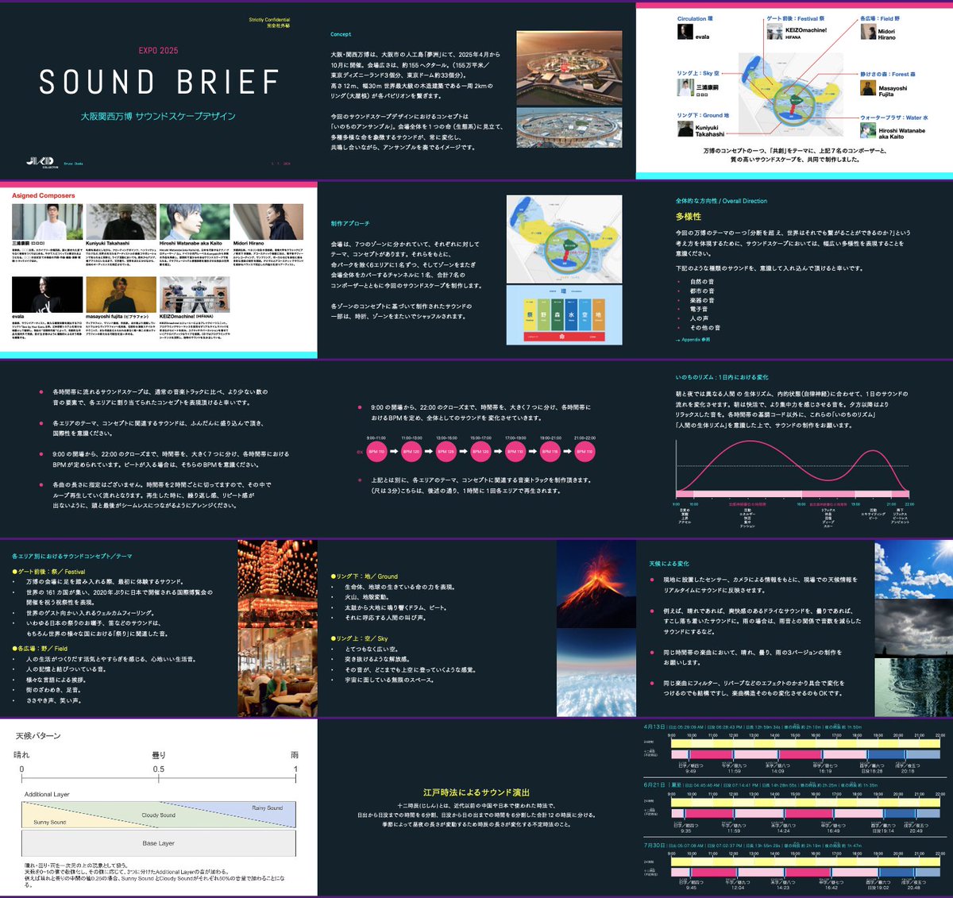Click 江戸時法によるサウンド演出 heading
The image size is (953, 898).
click(476, 792)
